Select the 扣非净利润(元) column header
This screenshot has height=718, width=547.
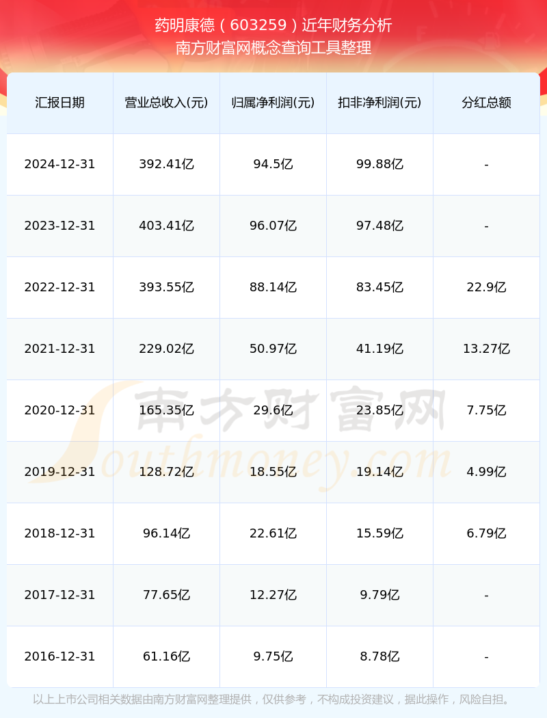point(380,103)
